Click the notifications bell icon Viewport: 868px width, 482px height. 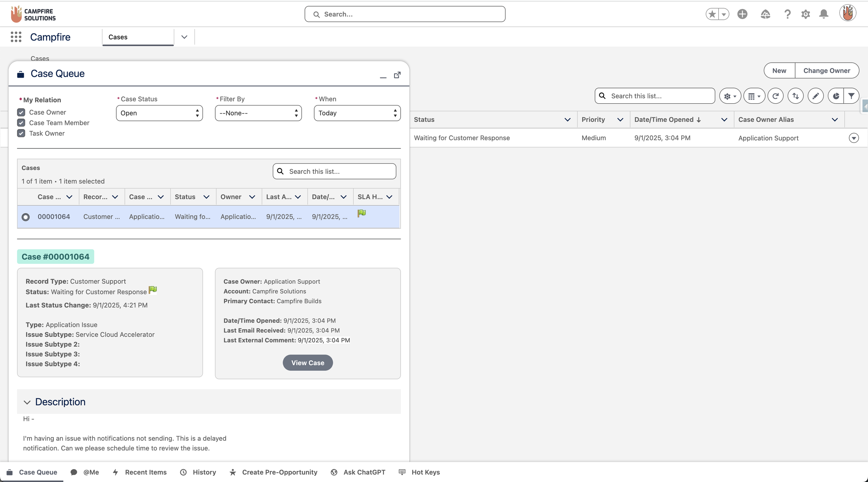pyautogui.click(x=824, y=14)
